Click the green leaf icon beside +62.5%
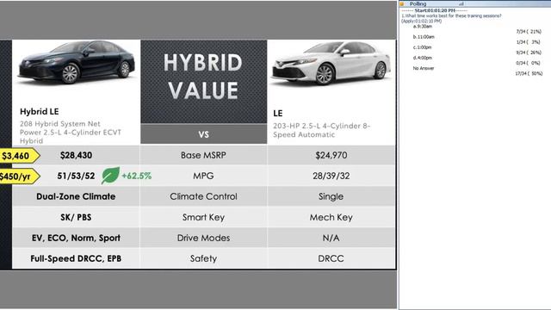 (110, 176)
